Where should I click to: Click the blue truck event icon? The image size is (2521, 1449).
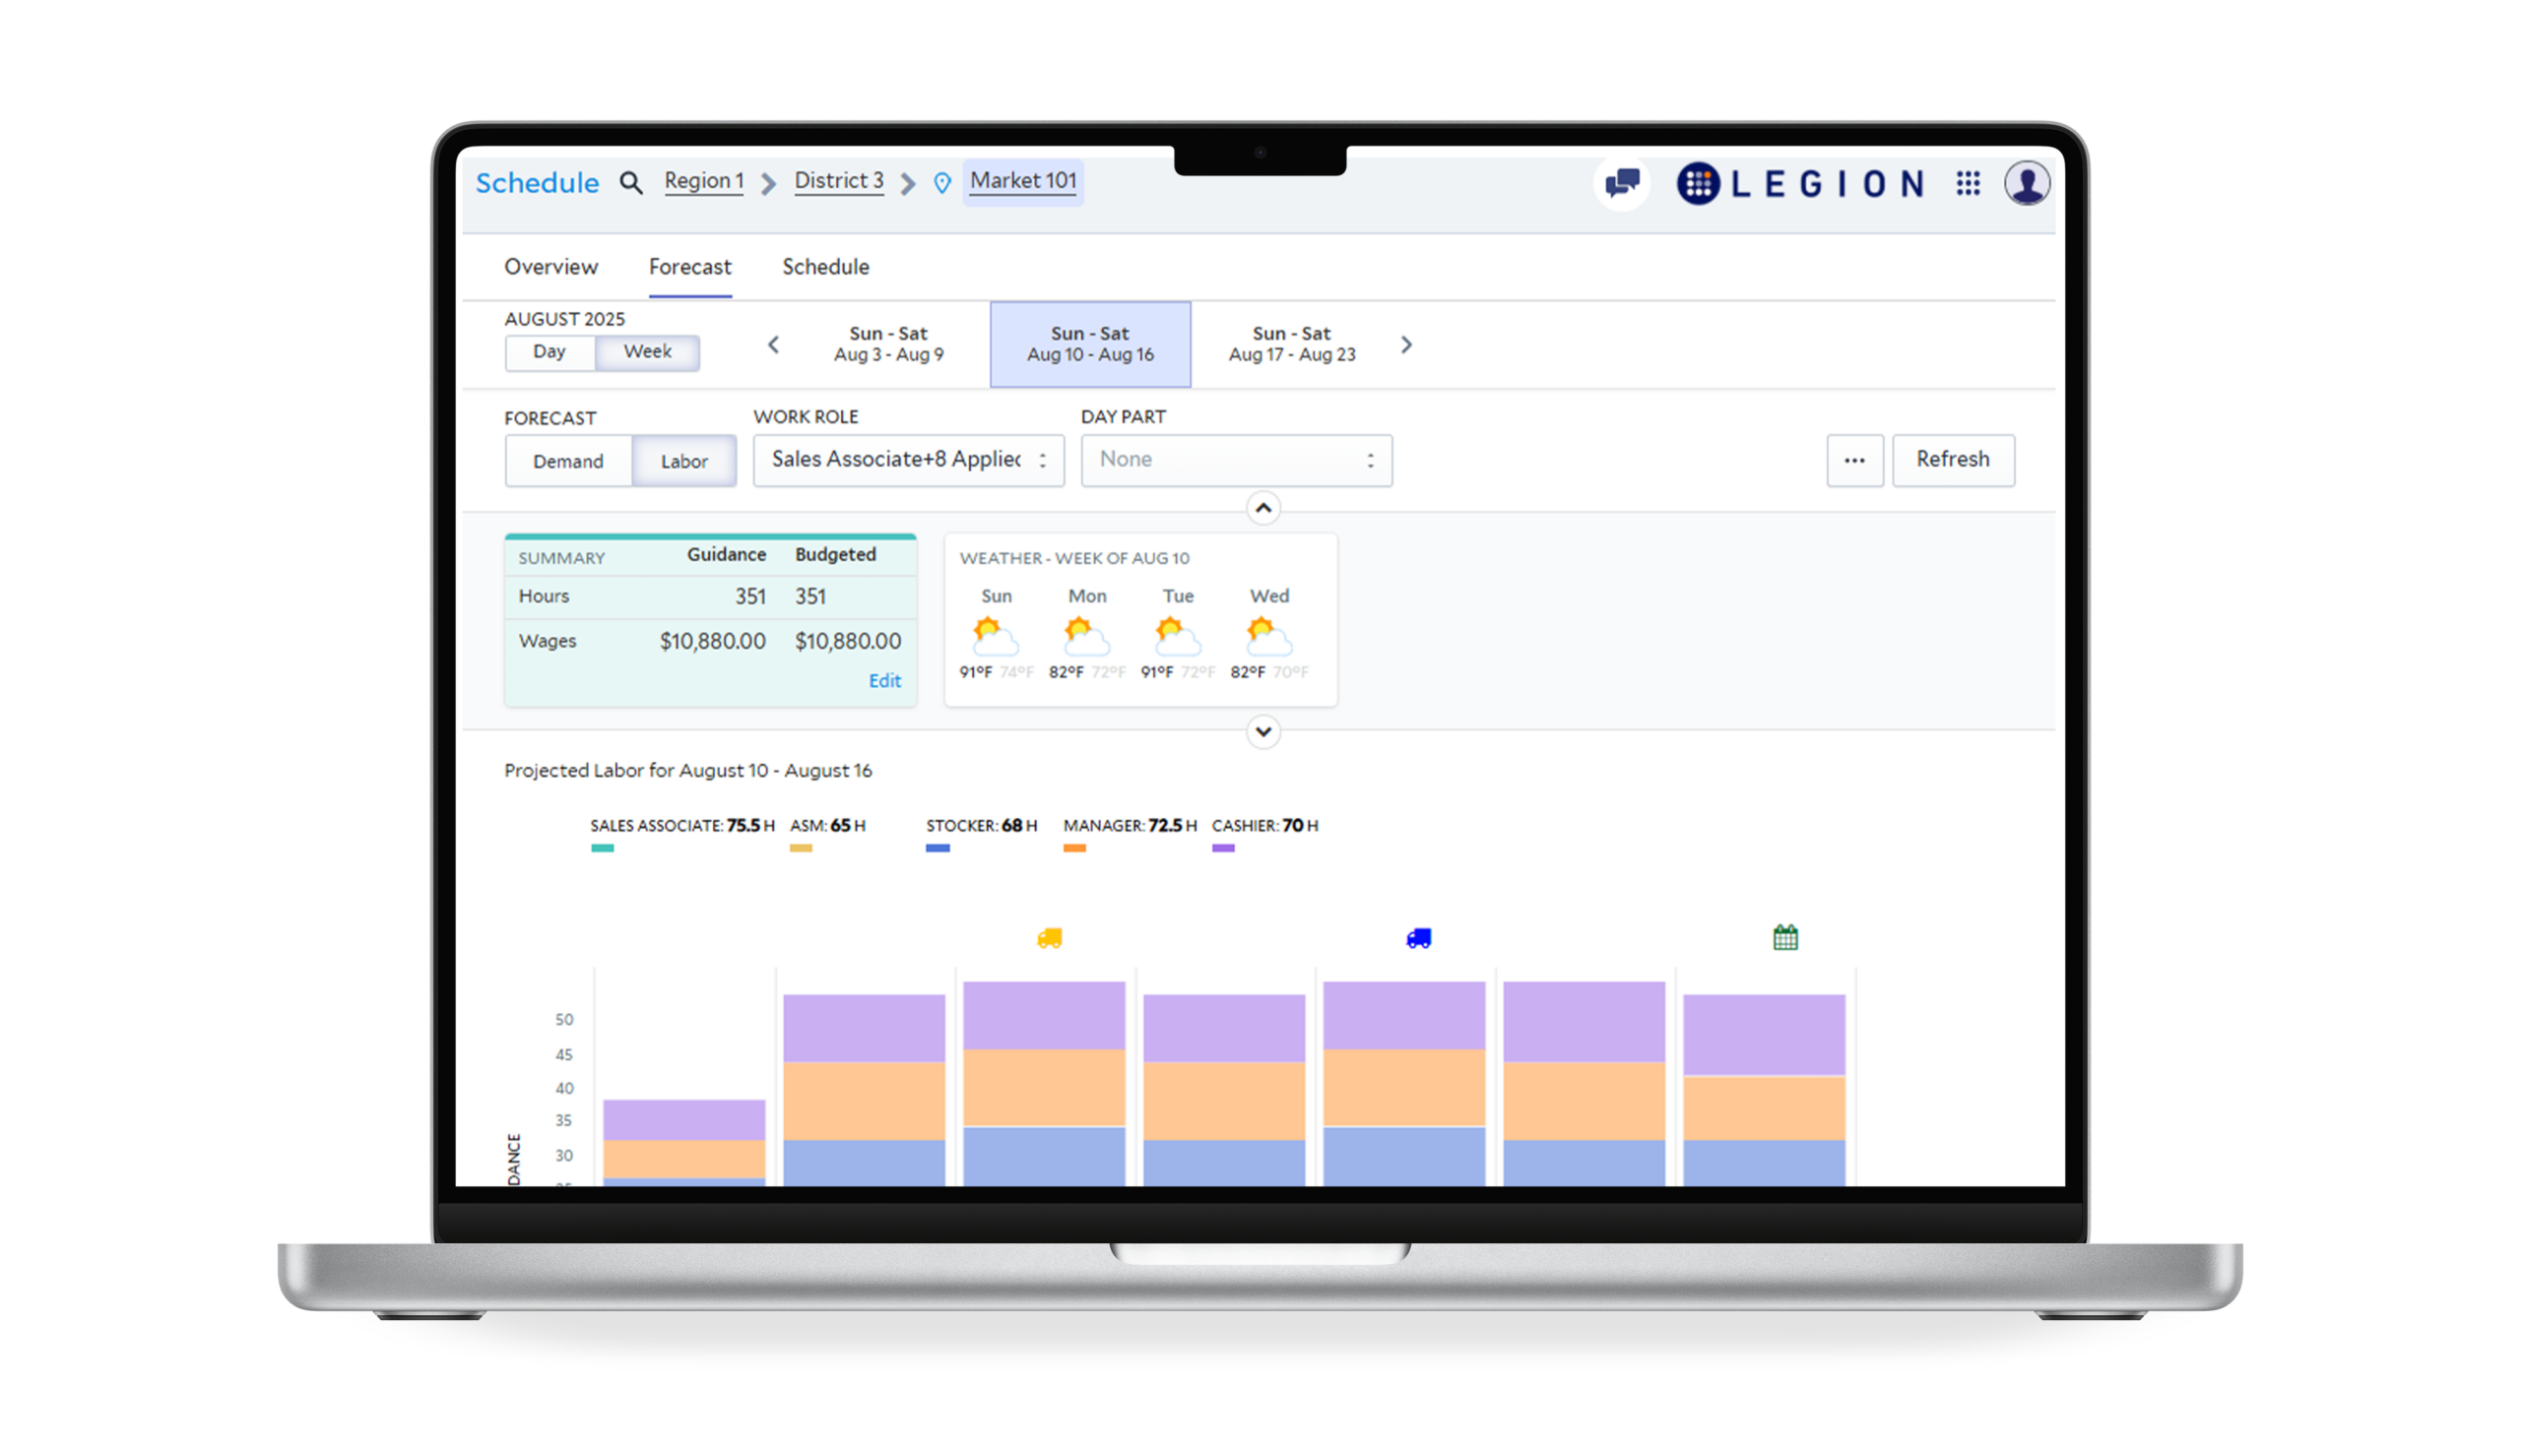tap(1418, 937)
